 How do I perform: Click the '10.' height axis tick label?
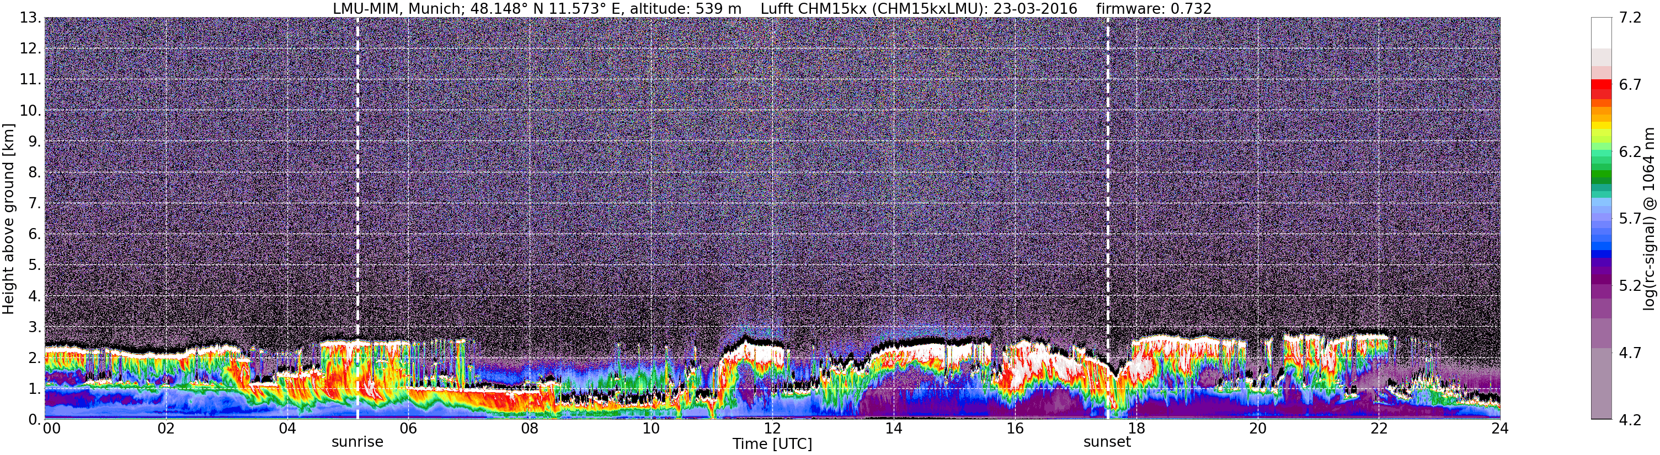30,110
